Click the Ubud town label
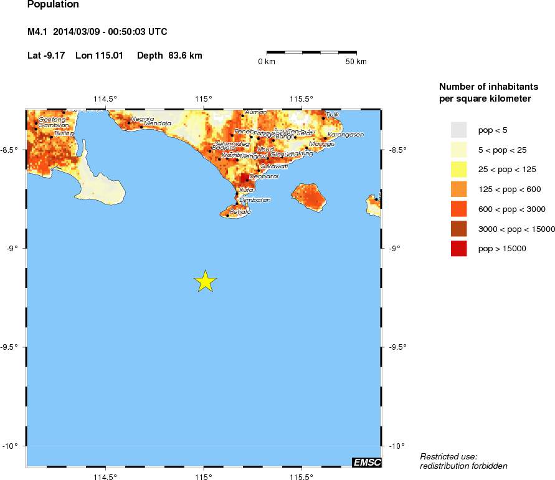This screenshot has height=480, width=555. point(266,148)
